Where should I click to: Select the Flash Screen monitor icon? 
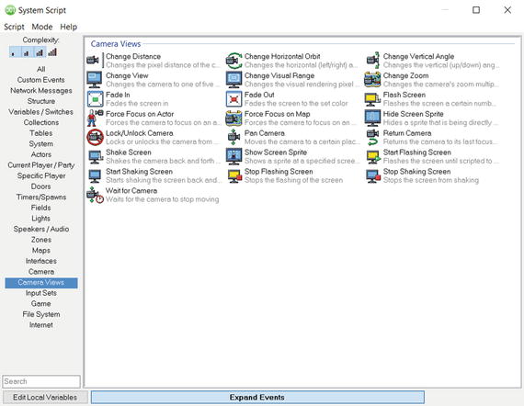[x=372, y=99]
